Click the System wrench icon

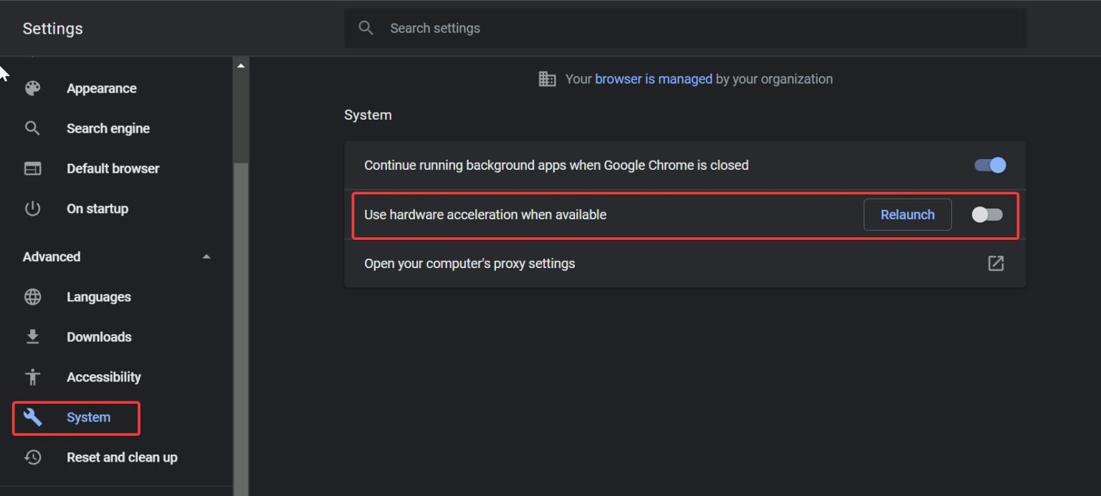[33, 417]
